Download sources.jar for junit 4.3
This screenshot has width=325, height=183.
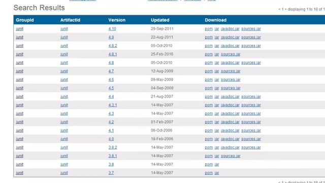pyautogui.click(x=251, y=114)
